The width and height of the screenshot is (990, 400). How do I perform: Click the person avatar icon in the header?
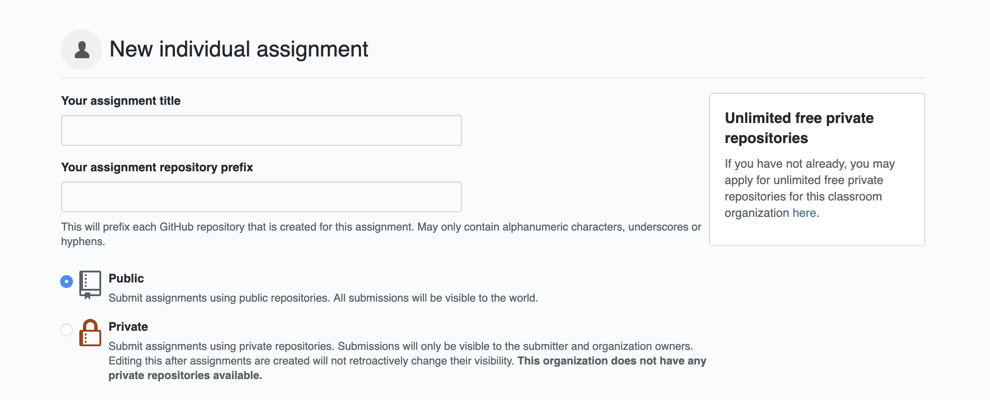[81, 49]
